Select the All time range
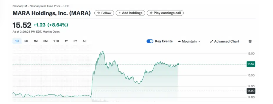This screenshot has height=104, width=273. (85, 41)
